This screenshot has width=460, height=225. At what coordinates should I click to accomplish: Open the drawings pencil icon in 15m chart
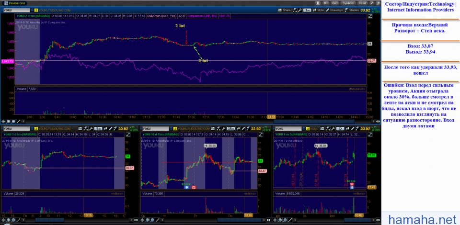point(243,129)
